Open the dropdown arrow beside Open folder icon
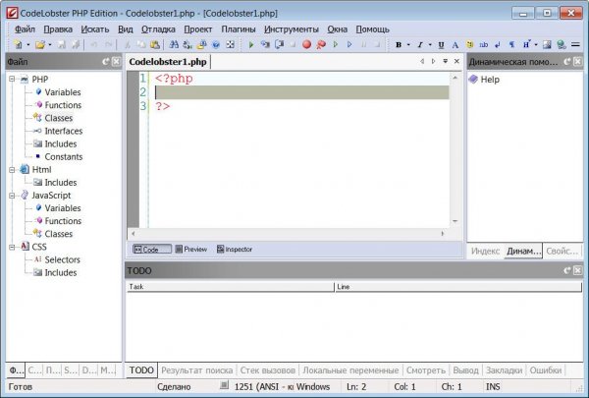 pyautogui.click(x=50, y=45)
